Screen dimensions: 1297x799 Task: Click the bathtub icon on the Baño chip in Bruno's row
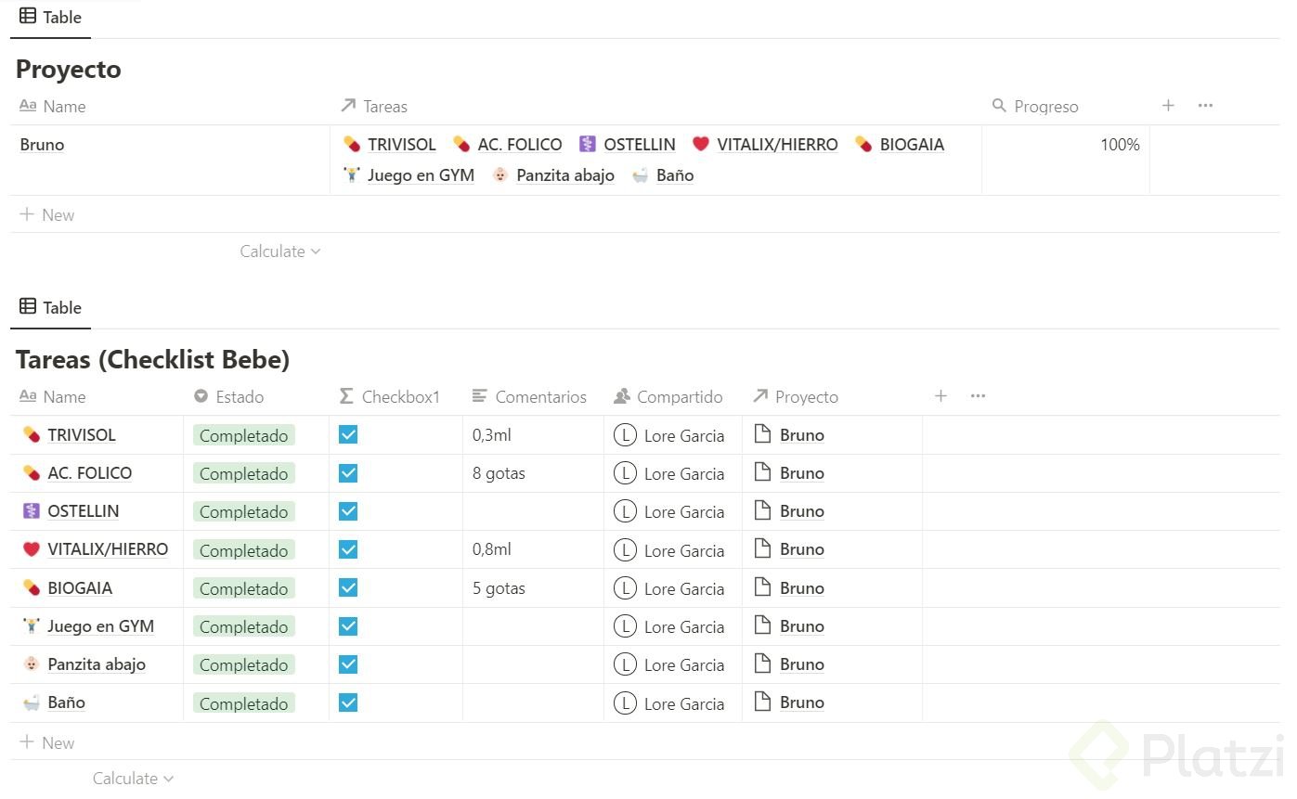click(641, 174)
